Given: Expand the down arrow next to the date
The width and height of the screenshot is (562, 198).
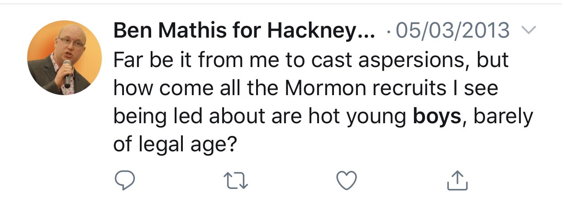Looking at the screenshot, I should click(528, 31).
